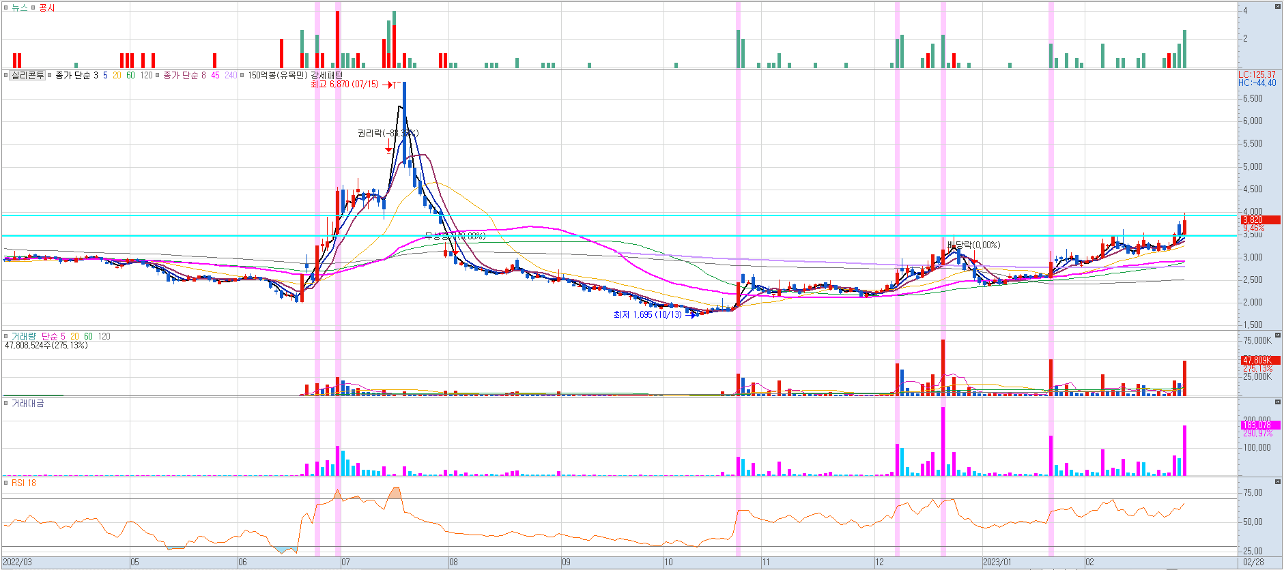Click the magenta 45 moving average period
The height and width of the screenshot is (570, 1284).
click(x=215, y=75)
